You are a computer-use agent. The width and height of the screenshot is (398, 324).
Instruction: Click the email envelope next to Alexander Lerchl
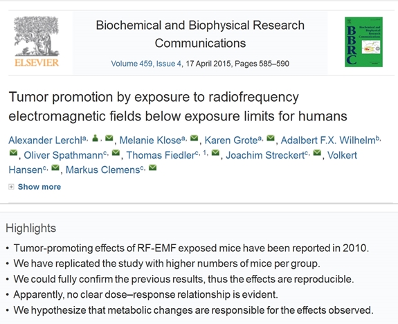109,138
